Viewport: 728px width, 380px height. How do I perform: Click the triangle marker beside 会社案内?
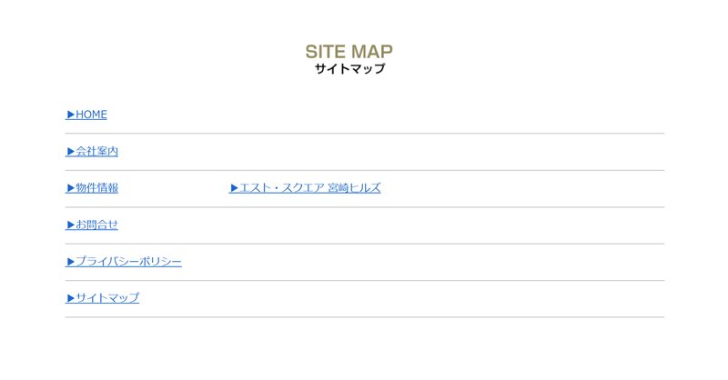(70, 151)
